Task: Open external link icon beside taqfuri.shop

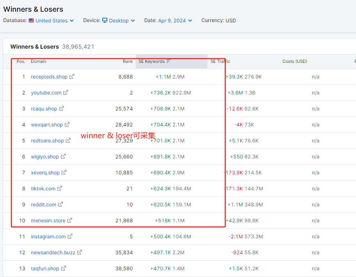Action: point(64,268)
